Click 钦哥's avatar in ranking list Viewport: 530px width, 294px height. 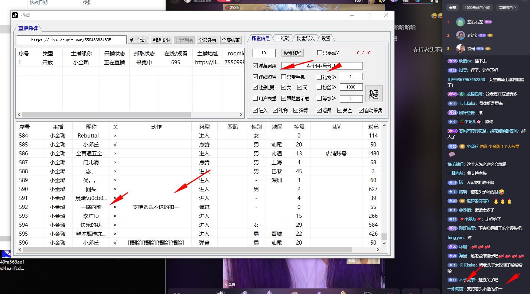(461, 49)
